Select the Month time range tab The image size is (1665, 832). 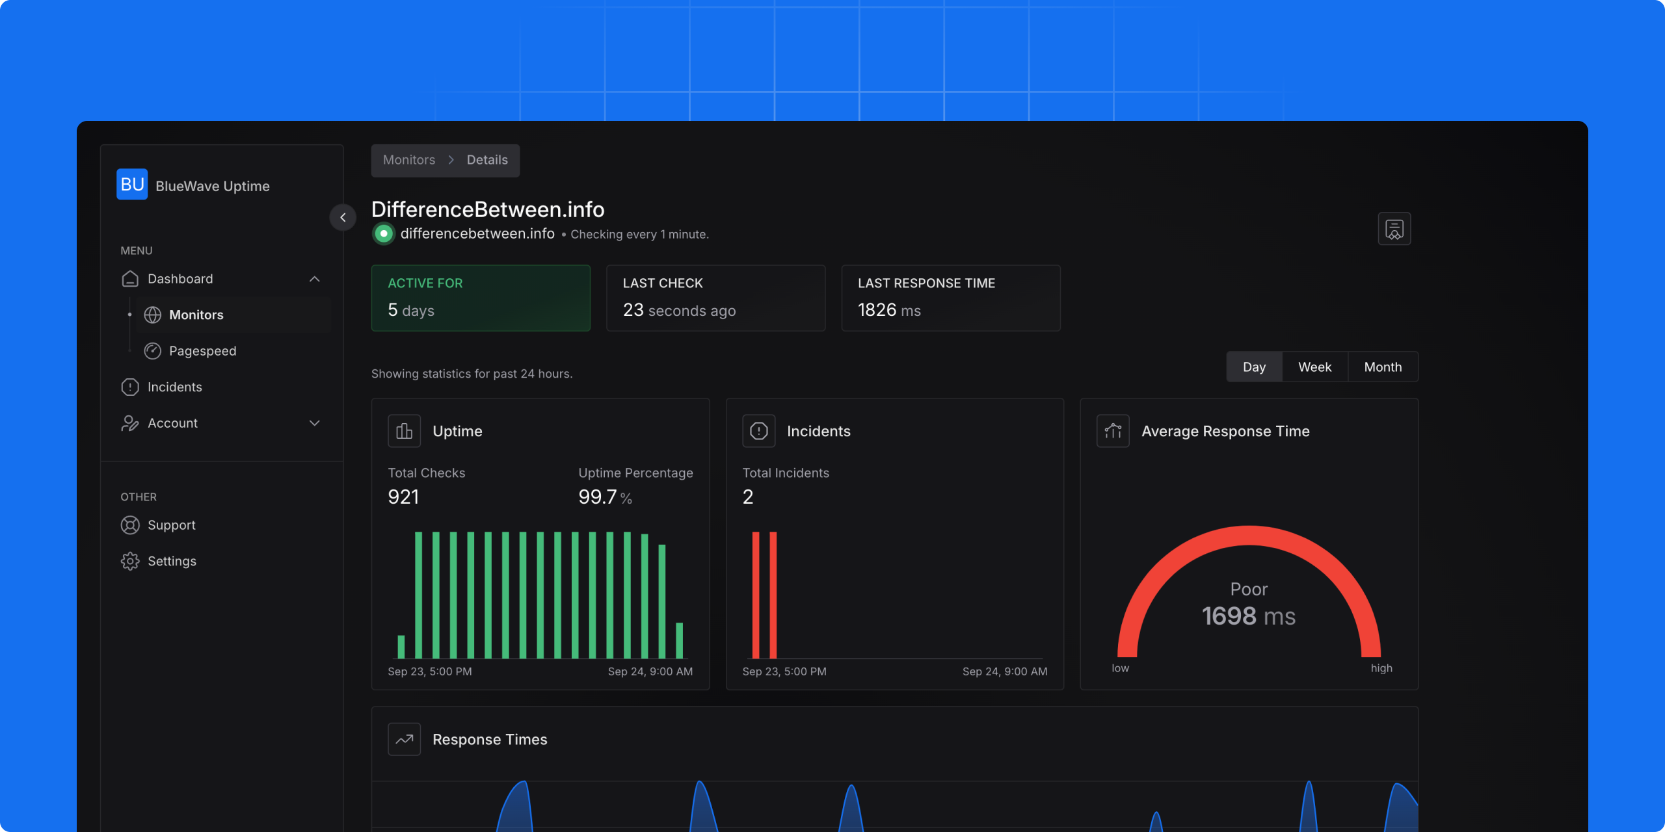(x=1383, y=367)
